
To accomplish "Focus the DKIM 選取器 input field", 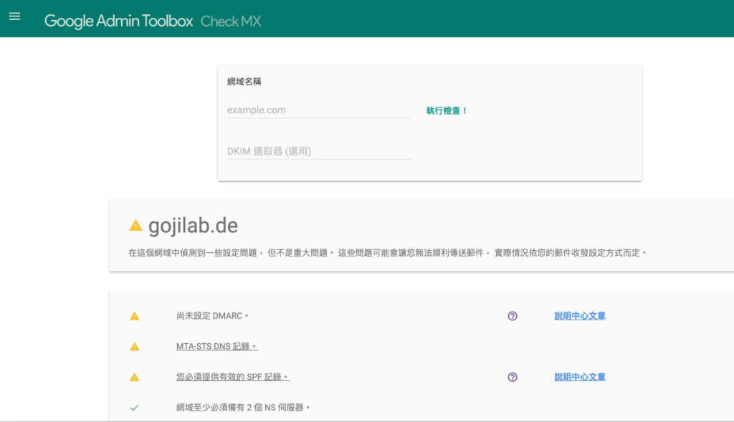I will pyautogui.click(x=318, y=151).
